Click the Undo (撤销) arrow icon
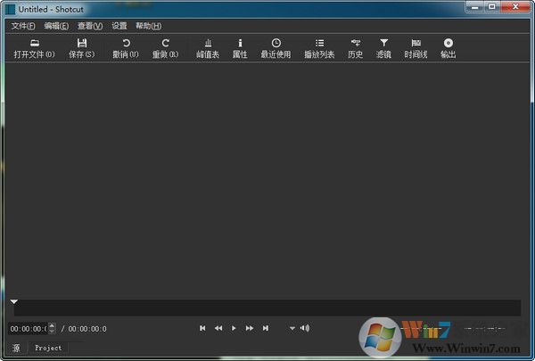 tap(126, 44)
